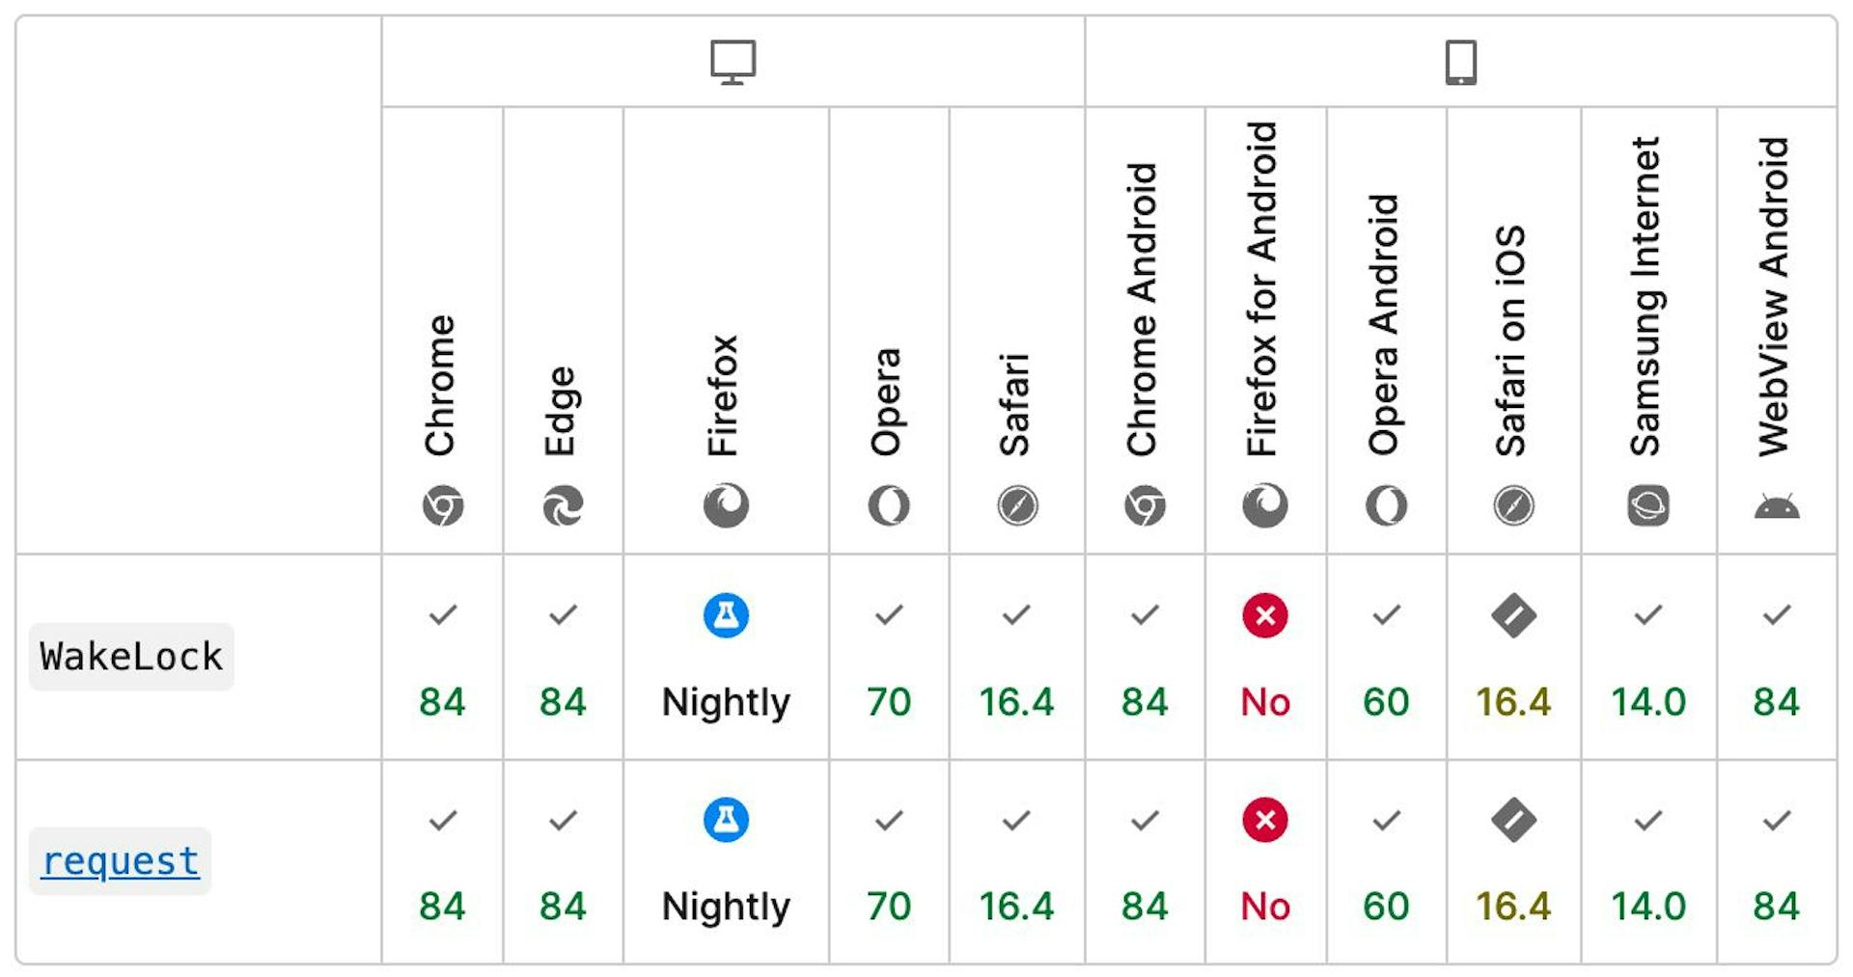The height and width of the screenshot is (977, 1853).
Task: Open the request method link
Action: [121, 861]
